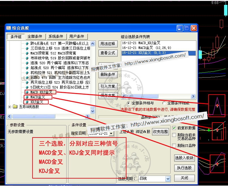Click the icon beside 两天低位上移 523
Screen dimensions: 228x188
pyautogui.click(x=27, y=82)
